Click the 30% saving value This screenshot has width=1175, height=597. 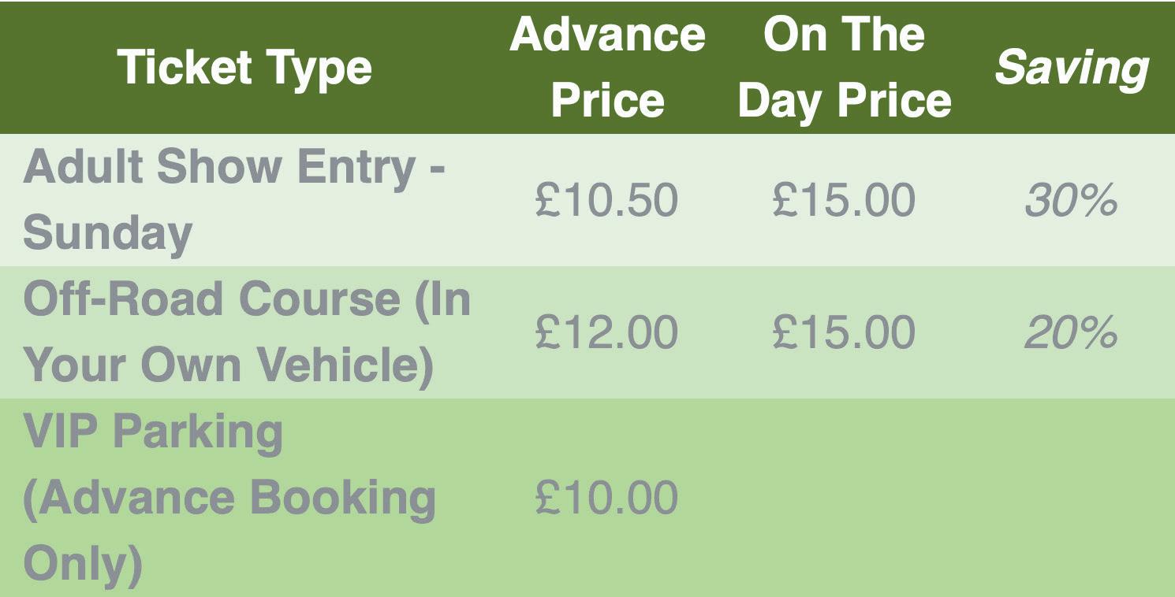point(1070,202)
